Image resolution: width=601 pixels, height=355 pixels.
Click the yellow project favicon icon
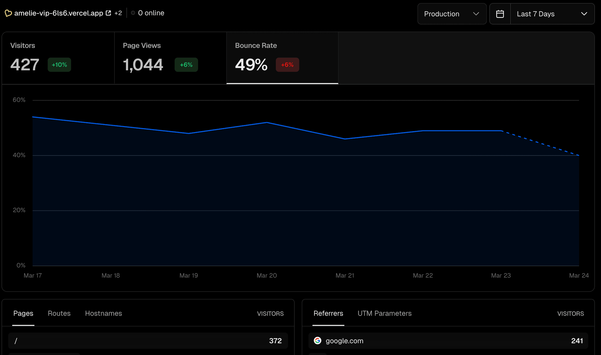(x=8, y=13)
